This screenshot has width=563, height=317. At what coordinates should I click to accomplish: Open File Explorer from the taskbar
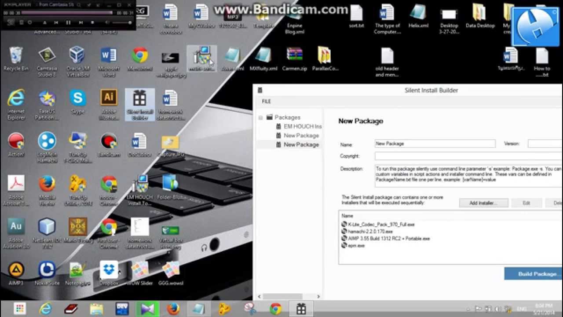click(x=96, y=309)
